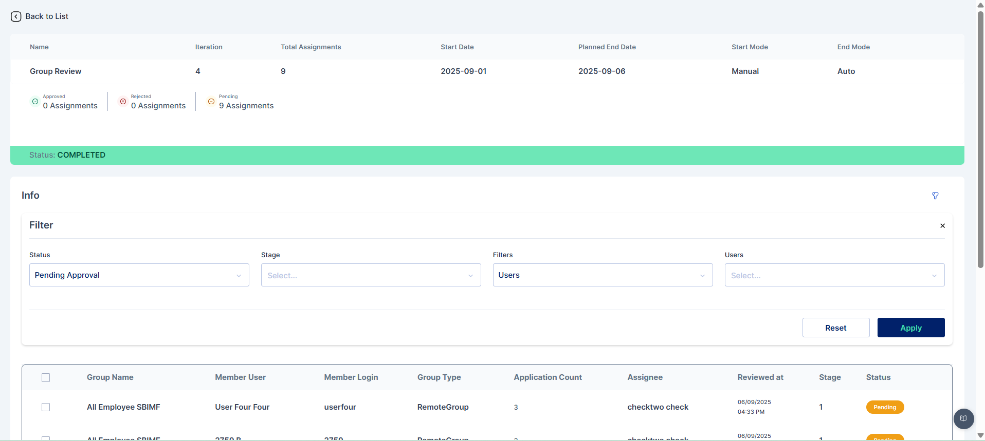Screen dimensions: 985x441
Task: Open the Users Select dropdown
Action: pyautogui.click(x=835, y=275)
